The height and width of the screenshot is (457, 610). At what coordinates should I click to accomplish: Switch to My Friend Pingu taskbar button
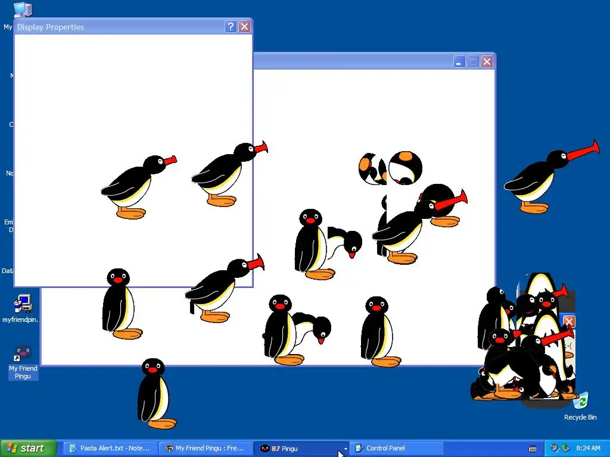206,448
